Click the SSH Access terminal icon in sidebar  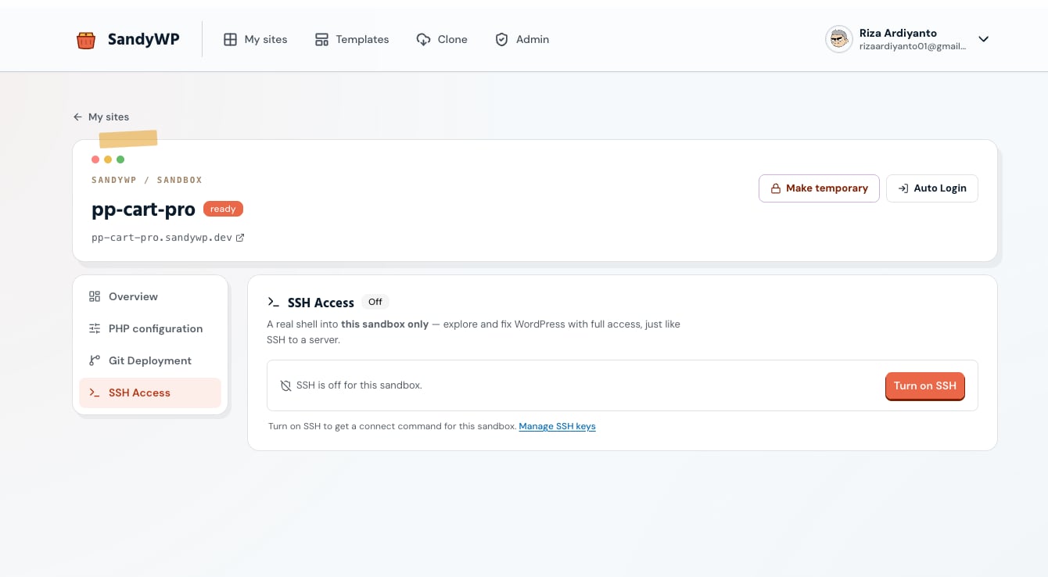pyautogui.click(x=95, y=392)
